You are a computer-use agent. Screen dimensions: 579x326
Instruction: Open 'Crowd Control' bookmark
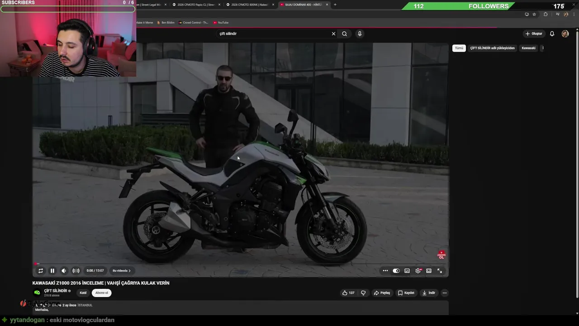click(x=193, y=23)
